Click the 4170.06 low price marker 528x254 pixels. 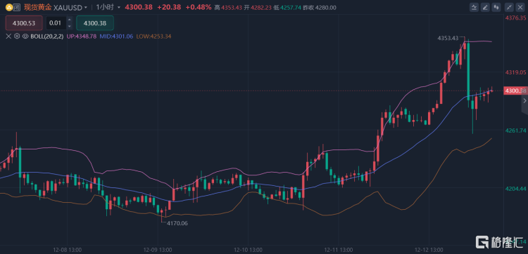coord(177,223)
